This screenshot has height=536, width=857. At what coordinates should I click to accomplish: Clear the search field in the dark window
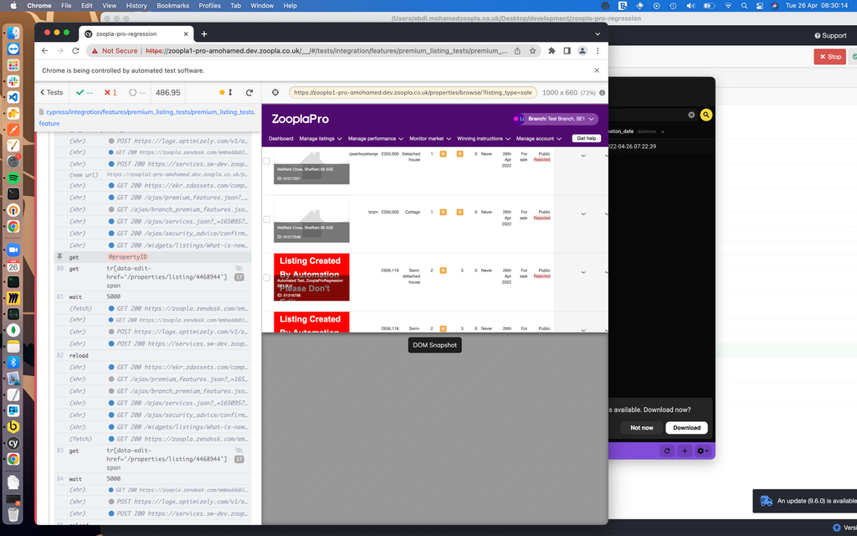coord(691,115)
